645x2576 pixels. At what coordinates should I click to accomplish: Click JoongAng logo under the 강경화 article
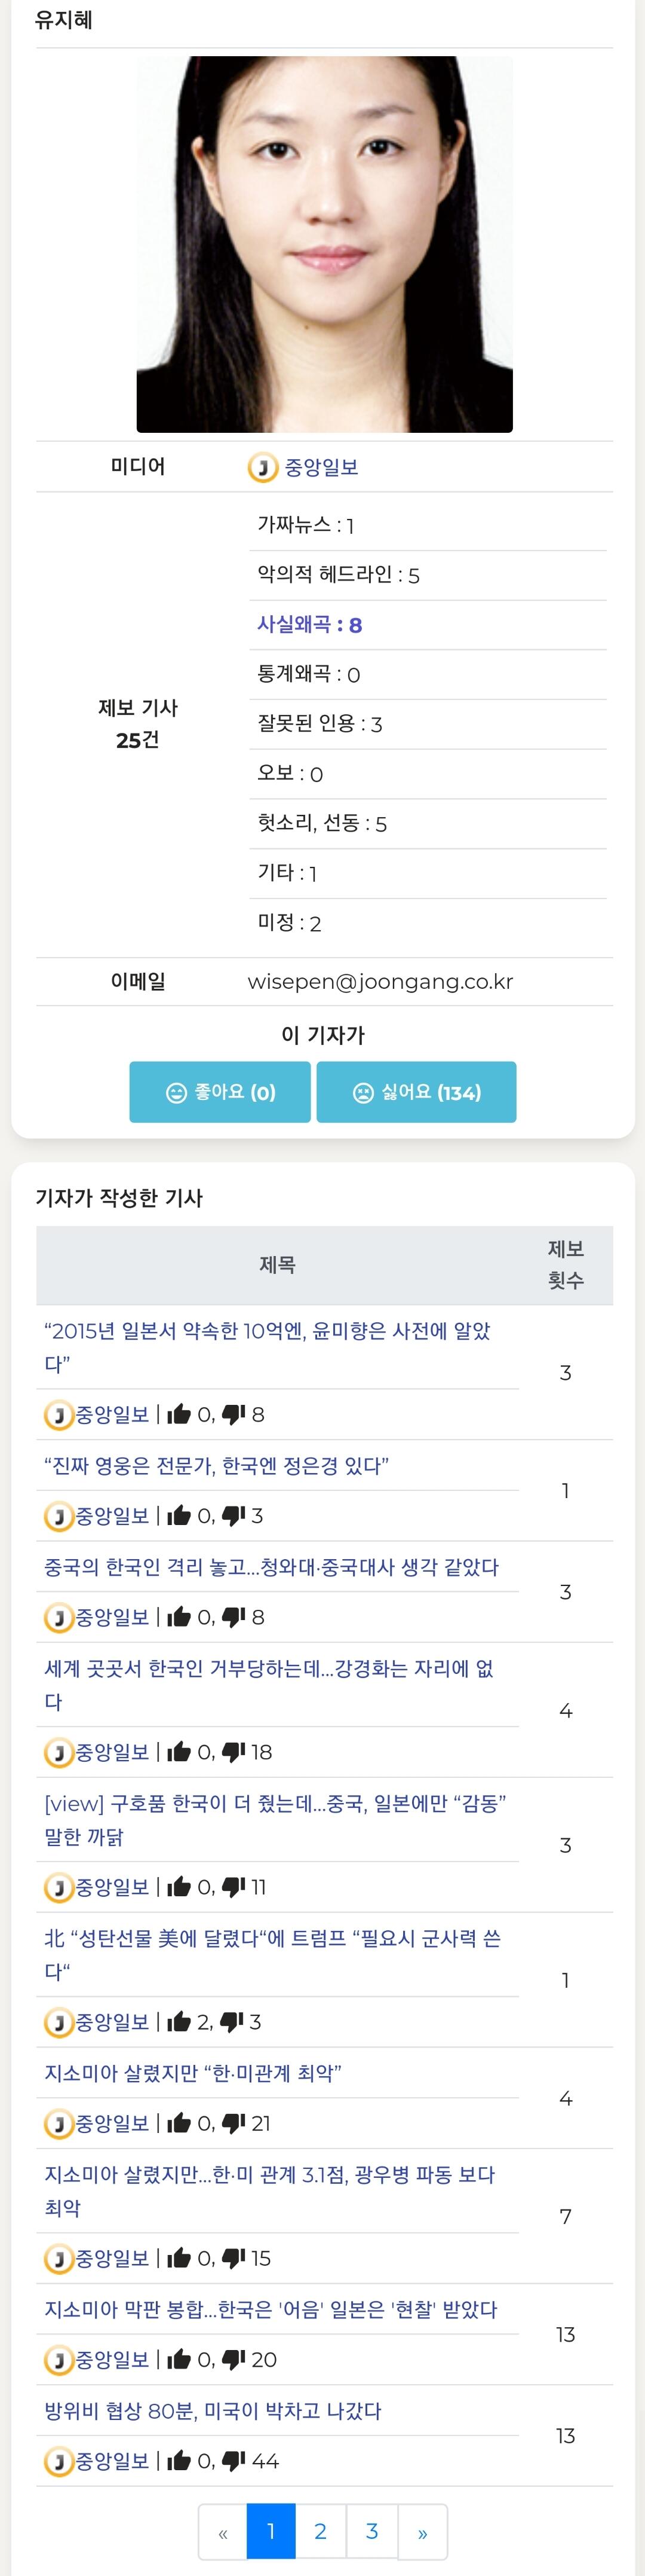[x=59, y=1752]
